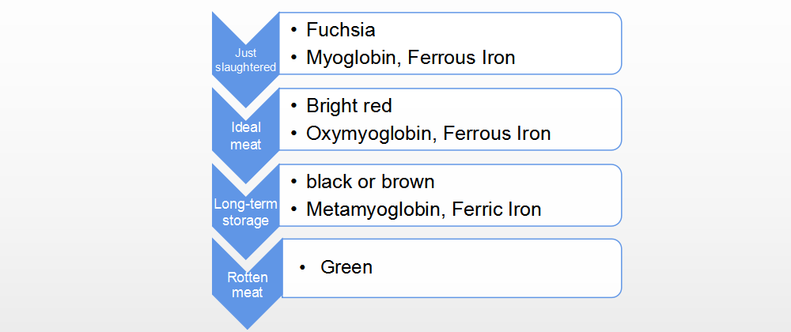The height and width of the screenshot is (332, 791).
Task: Click the word 'Myoglobin' in first box
Action: pyautogui.click(x=352, y=58)
